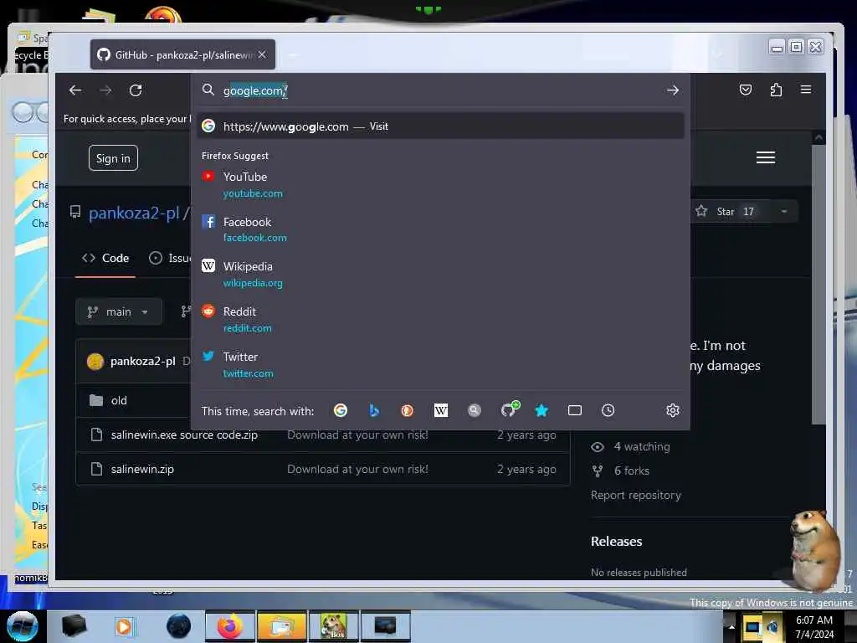Search open tabs with the tab icon
Viewport: 857px width, 643px height.
pyautogui.click(x=574, y=410)
